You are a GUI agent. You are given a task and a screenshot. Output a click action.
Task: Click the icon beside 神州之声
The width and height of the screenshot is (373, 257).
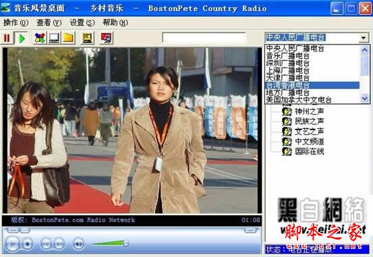pos(287,111)
